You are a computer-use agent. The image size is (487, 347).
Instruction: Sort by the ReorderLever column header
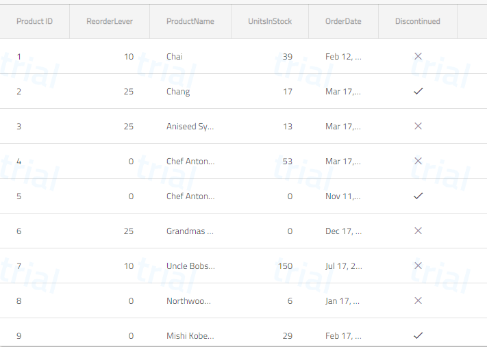tap(110, 21)
